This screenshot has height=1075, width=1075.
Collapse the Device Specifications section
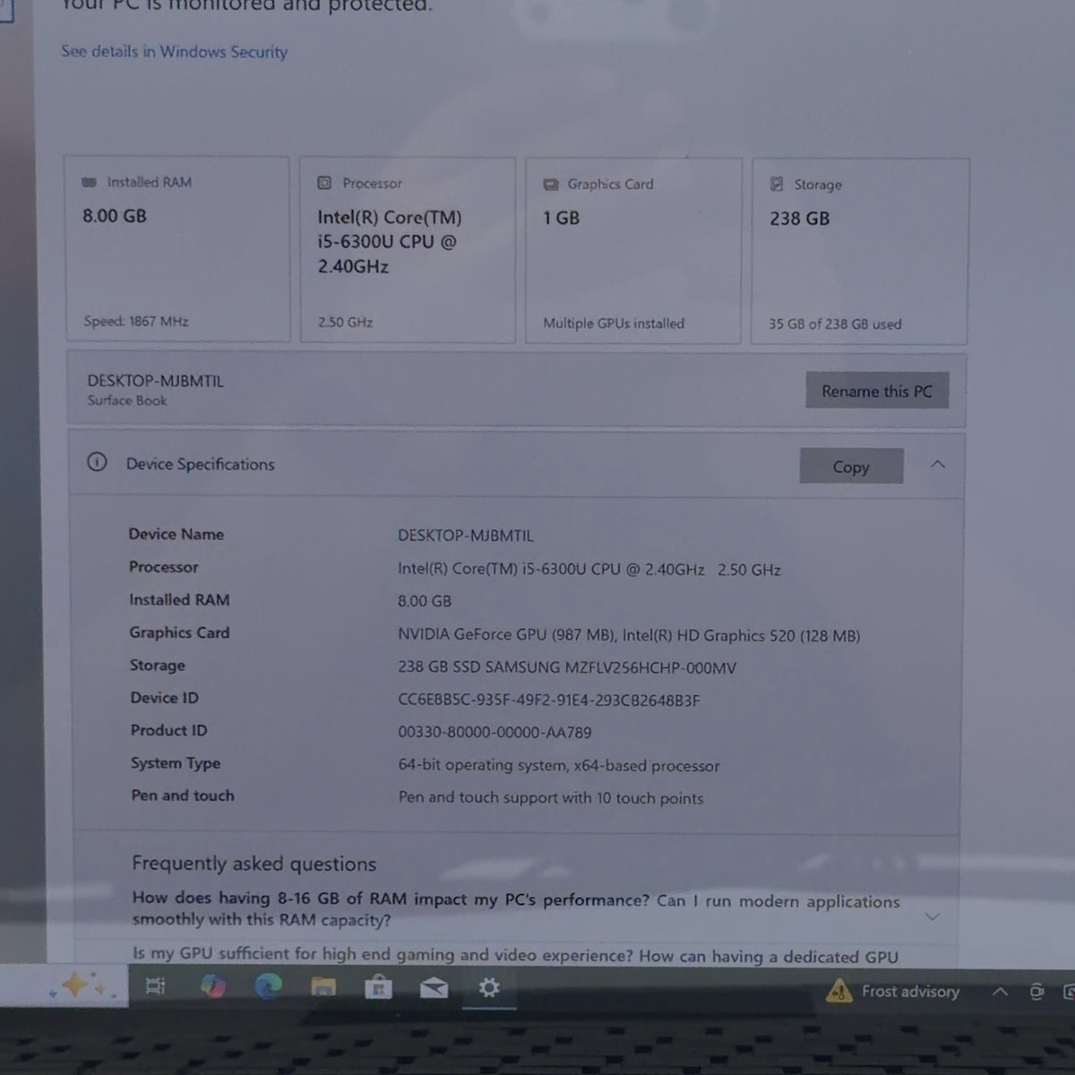938,464
